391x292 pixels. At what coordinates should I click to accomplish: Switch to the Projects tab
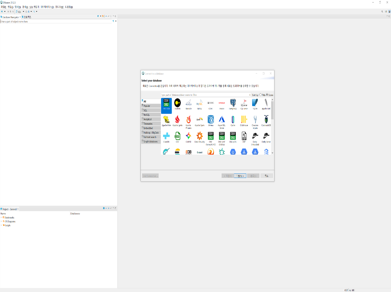(x=27, y=17)
